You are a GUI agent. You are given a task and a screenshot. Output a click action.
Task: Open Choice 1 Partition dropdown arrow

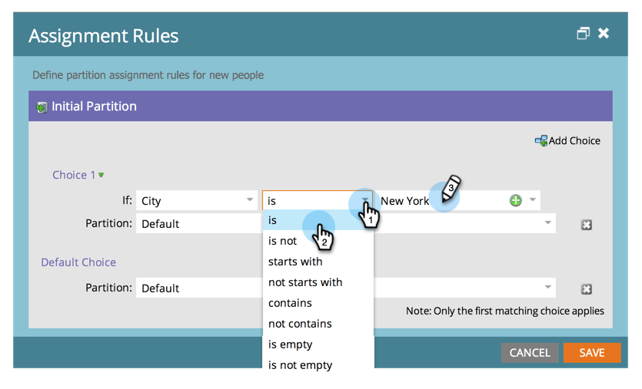coord(547,223)
